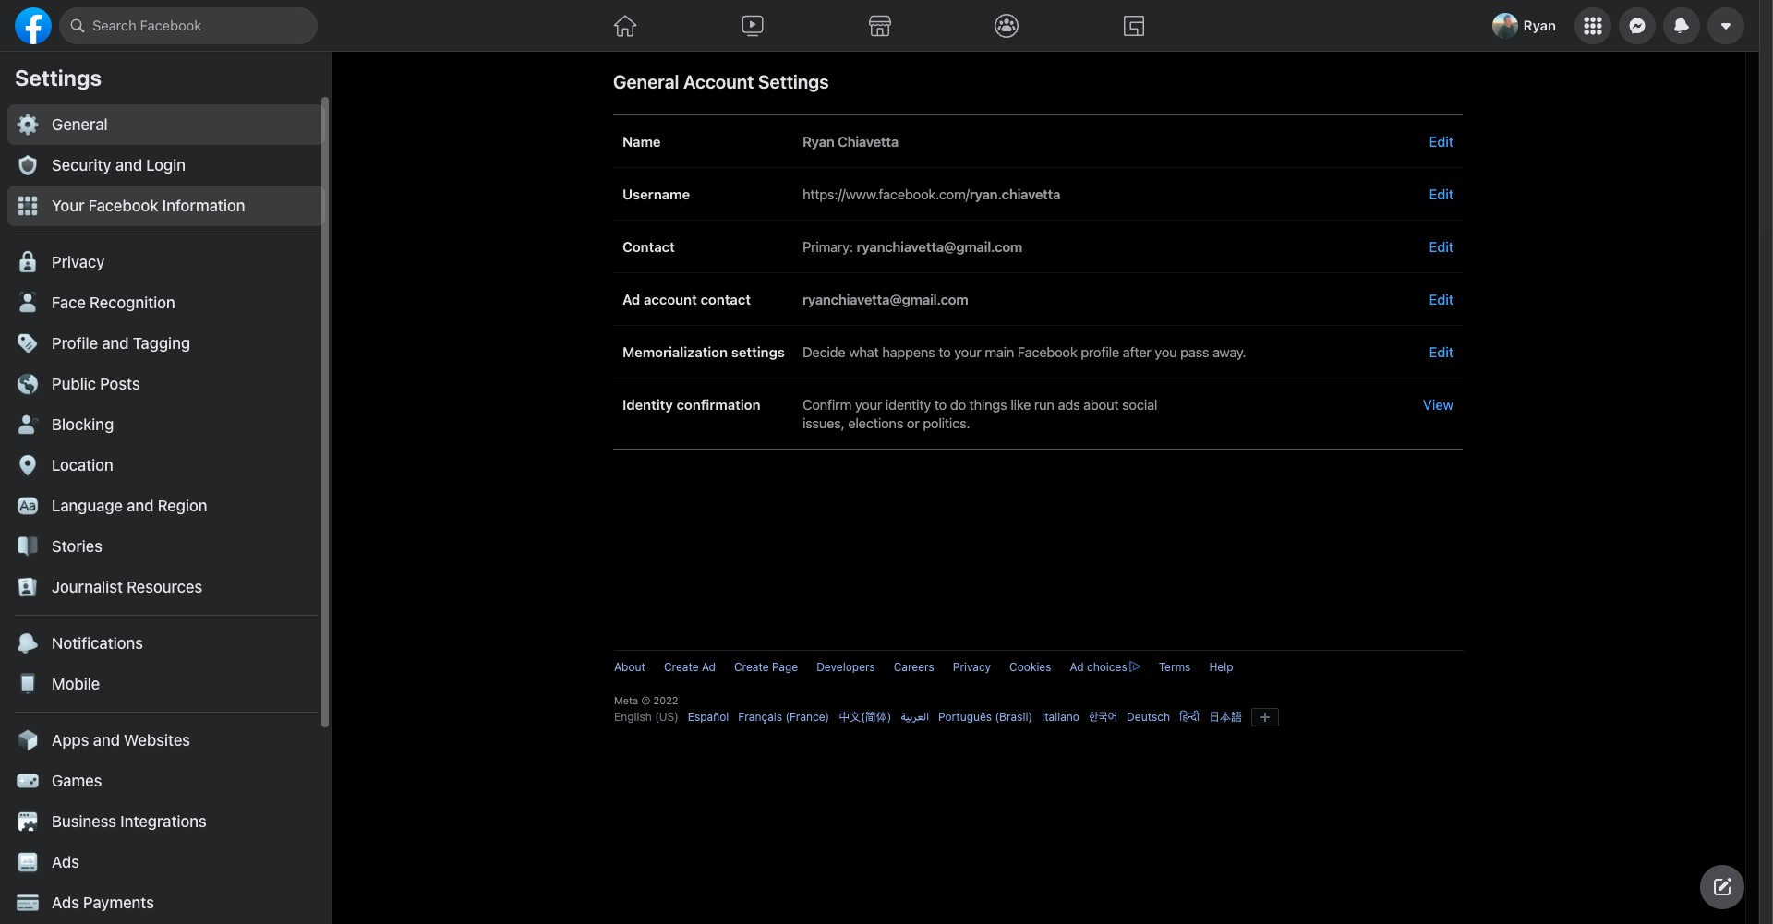1773x924 pixels.
Task: Click the Facebook logo icon
Action: pyautogui.click(x=33, y=26)
